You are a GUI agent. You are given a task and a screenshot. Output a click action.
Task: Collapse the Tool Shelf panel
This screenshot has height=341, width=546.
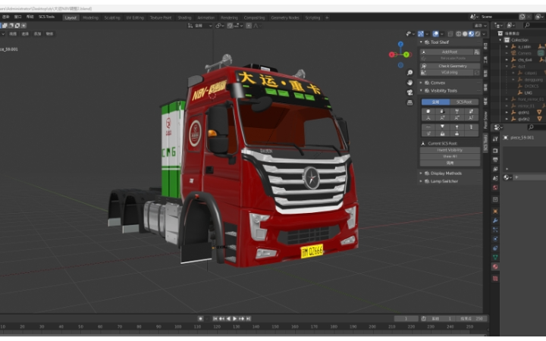pyautogui.click(x=421, y=42)
